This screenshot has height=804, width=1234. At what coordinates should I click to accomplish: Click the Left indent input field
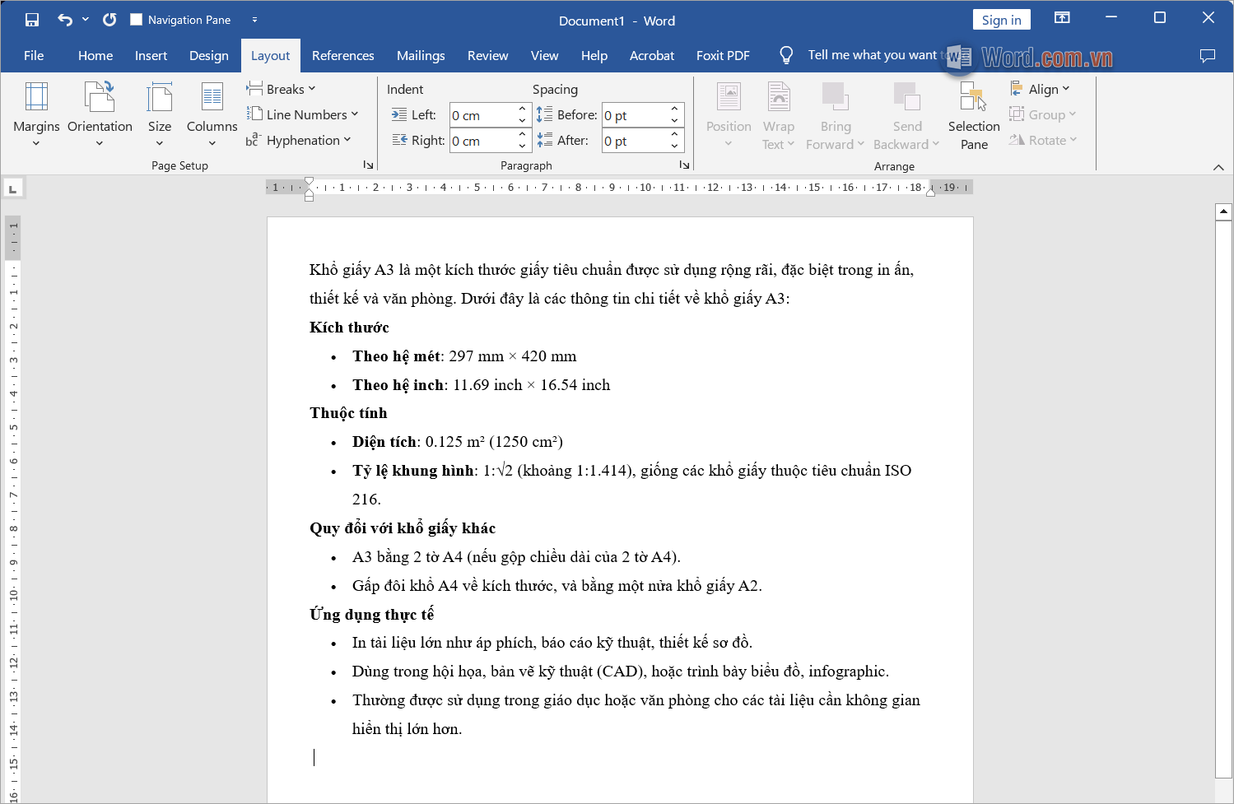click(482, 115)
